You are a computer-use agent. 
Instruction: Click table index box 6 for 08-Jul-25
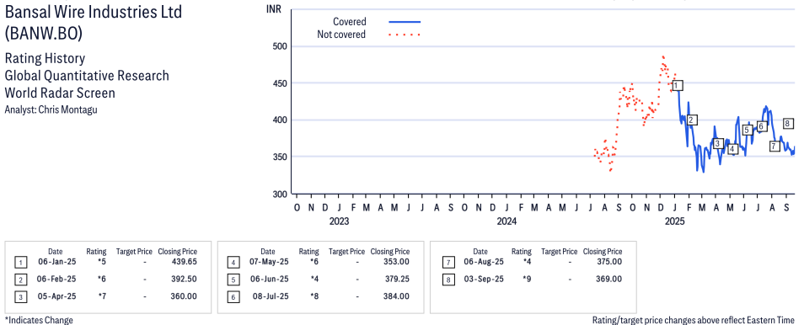pyautogui.click(x=233, y=297)
